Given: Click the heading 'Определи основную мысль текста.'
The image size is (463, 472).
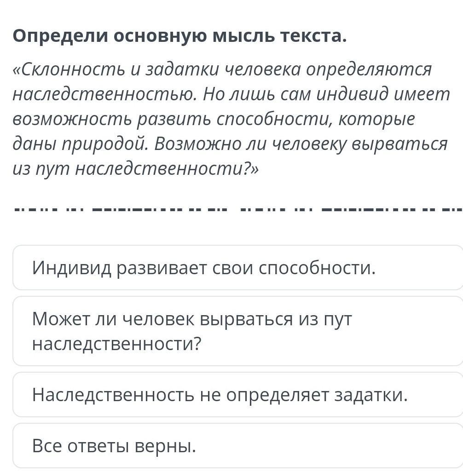Looking at the screenshot, I should point(180,36).
